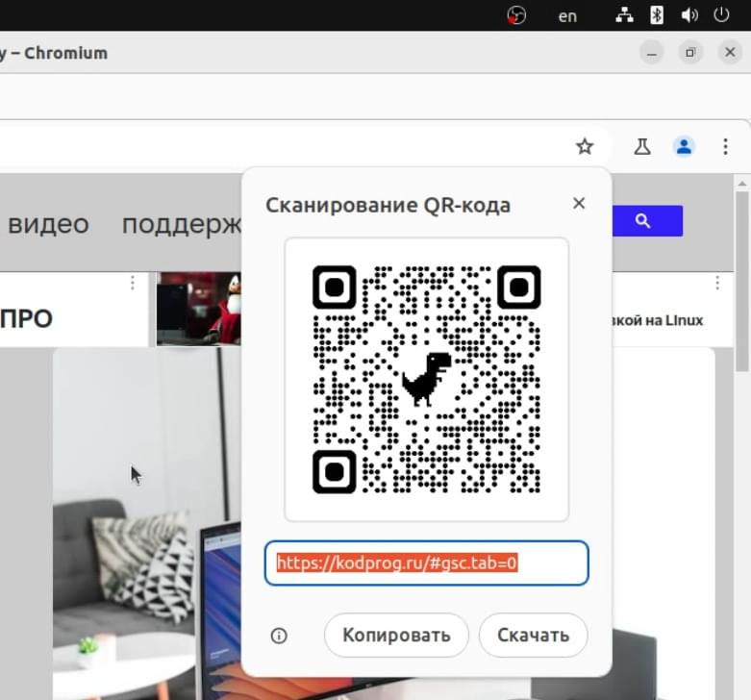Bookmark this page with the star icon
This screenshot has height=700, width=751.
click(585, 146)
